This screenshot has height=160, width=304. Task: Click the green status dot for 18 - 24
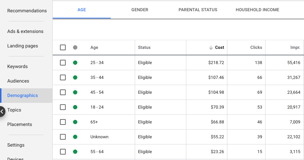[x=75, y=107]
